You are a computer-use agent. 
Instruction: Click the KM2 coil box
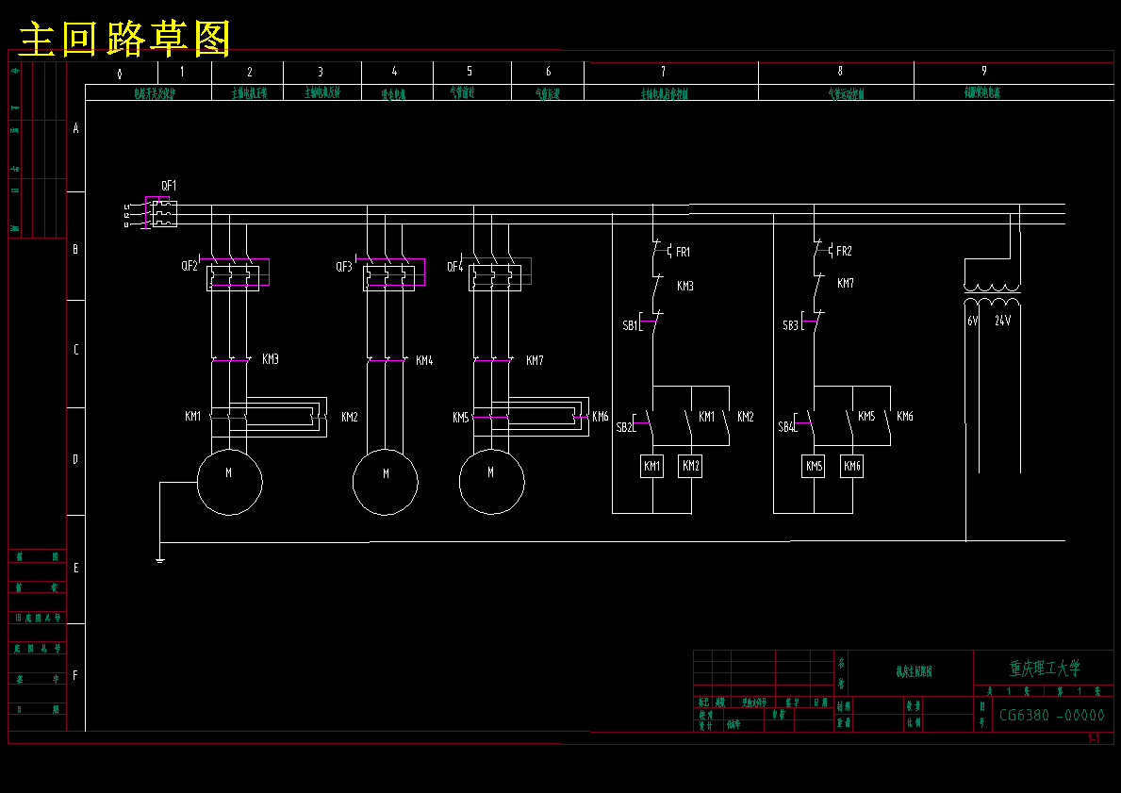(691, 466)
